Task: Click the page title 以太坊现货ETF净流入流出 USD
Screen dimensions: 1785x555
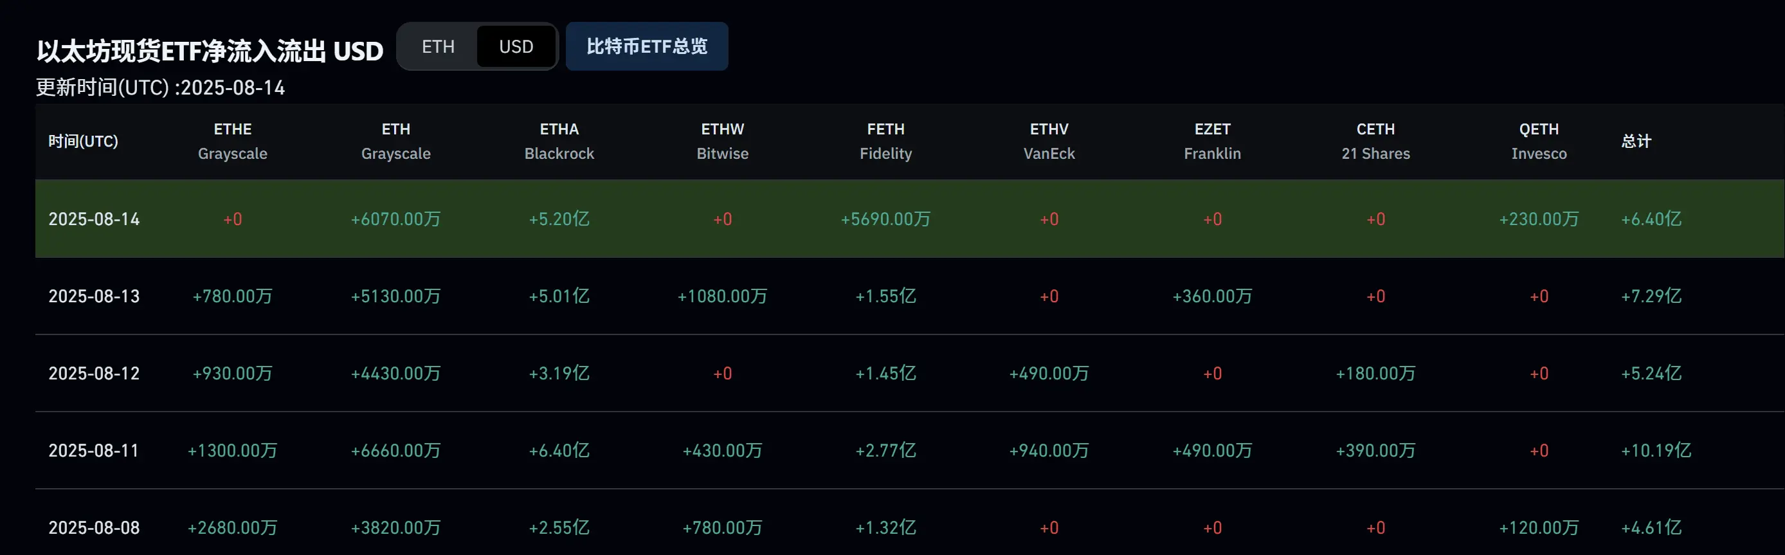Action: coord(210,51)
